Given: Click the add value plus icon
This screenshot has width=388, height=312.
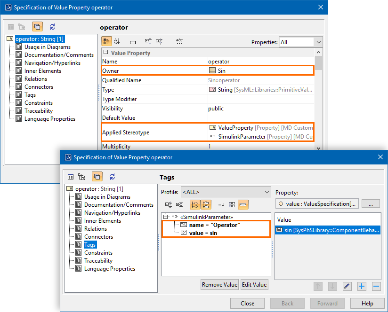Looking at the screenshot, I should [x=362, y=286].
